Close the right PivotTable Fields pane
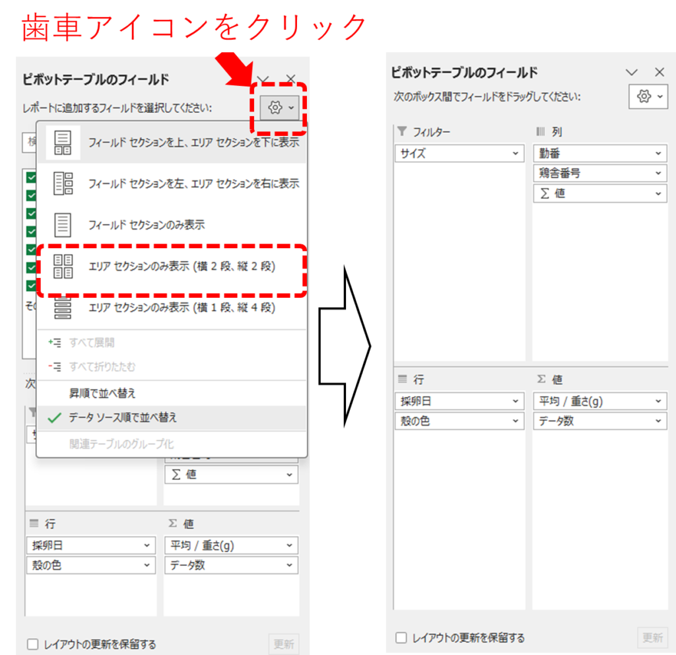Viewport: 676px width, 655px height. point(659,73)
